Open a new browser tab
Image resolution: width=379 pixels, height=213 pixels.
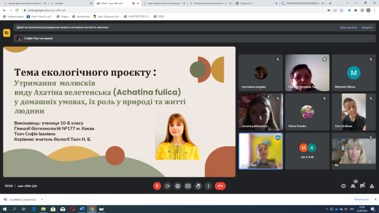coord(330,4)
